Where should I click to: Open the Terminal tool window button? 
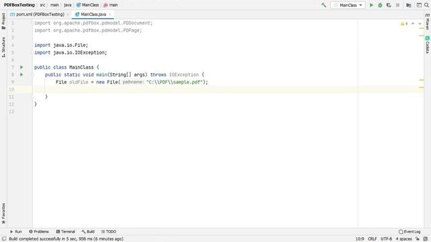click(x=65, y=231)
